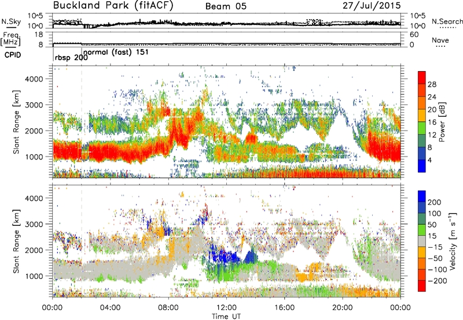
Task: Click the "20" Power colorbar value
Action: [432, 110]
